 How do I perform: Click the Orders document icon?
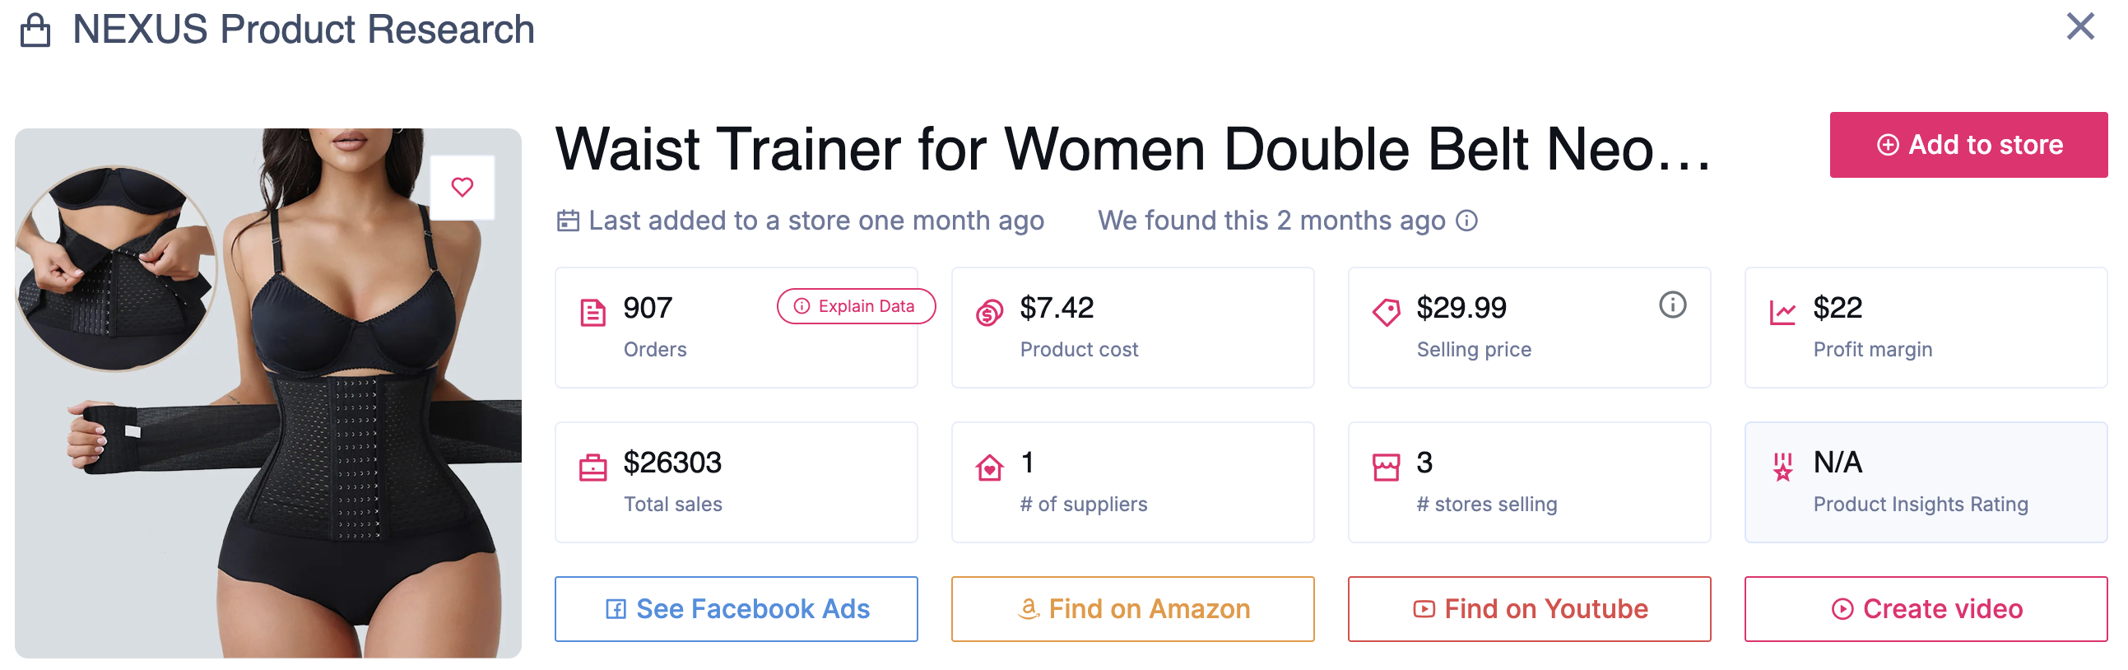coord(592,313)
